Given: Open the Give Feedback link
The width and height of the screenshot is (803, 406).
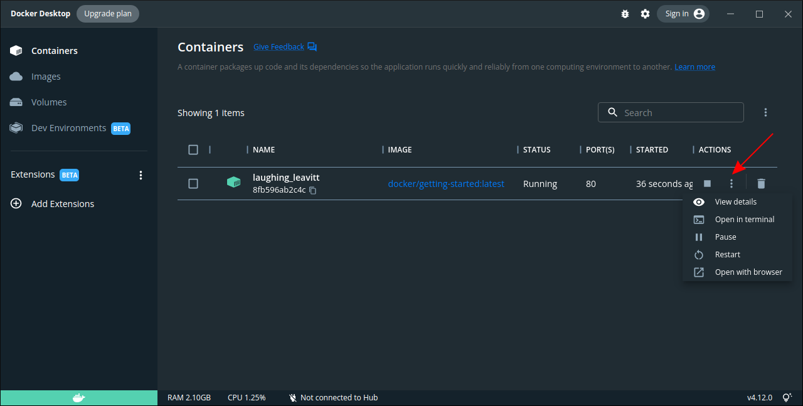Looking at the screenshot, I should pos(278,46).
